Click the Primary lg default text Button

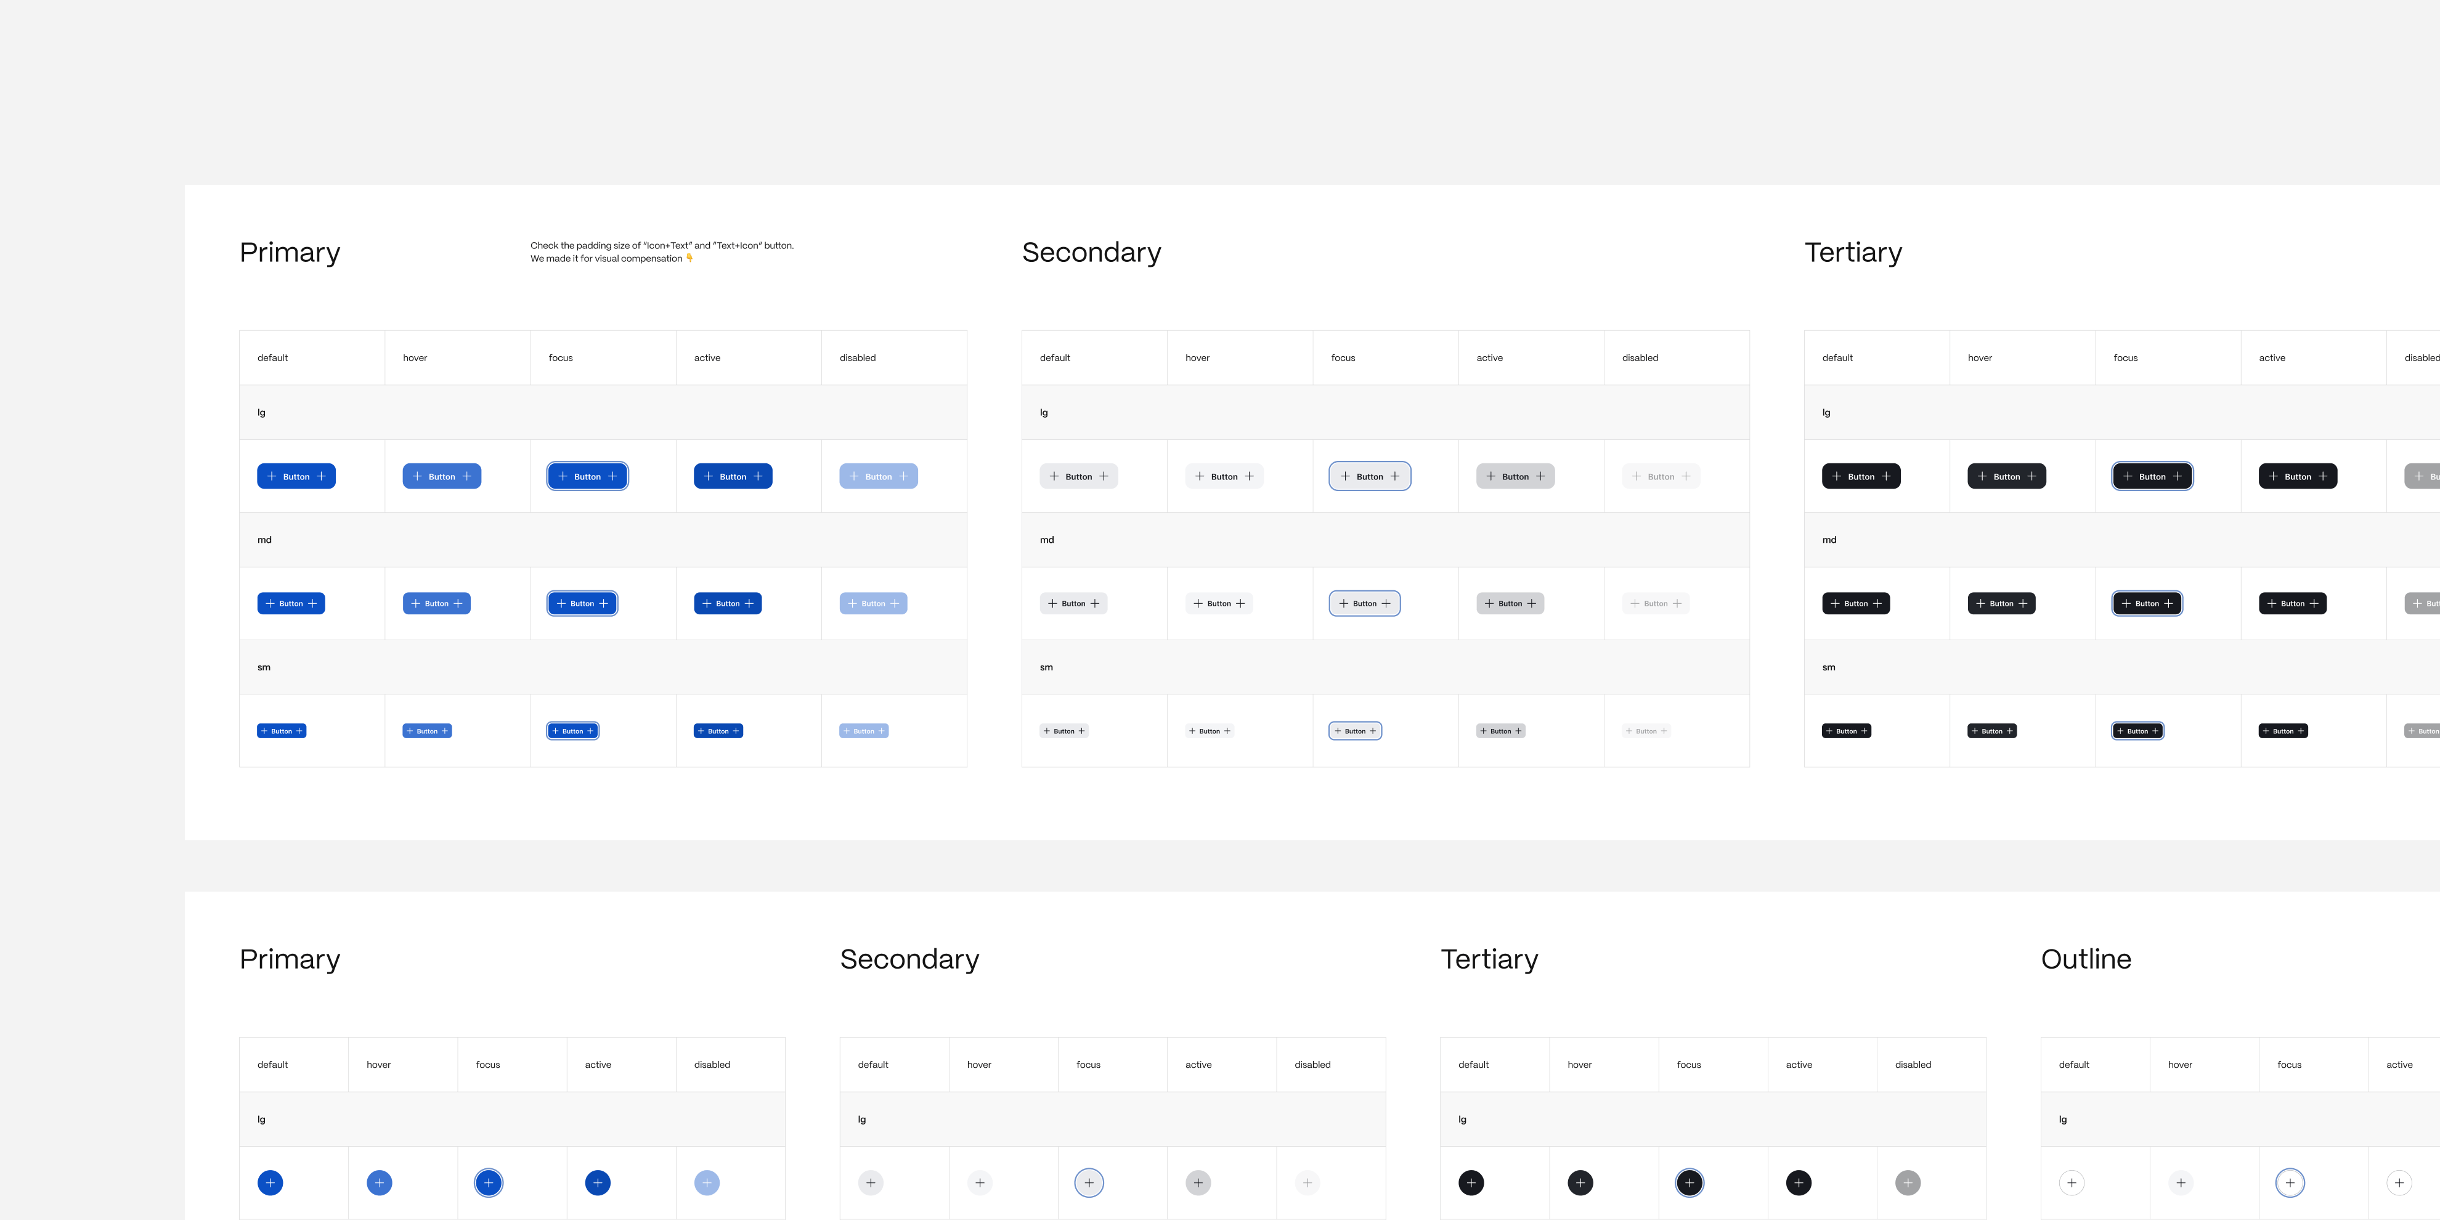[296, 476]
